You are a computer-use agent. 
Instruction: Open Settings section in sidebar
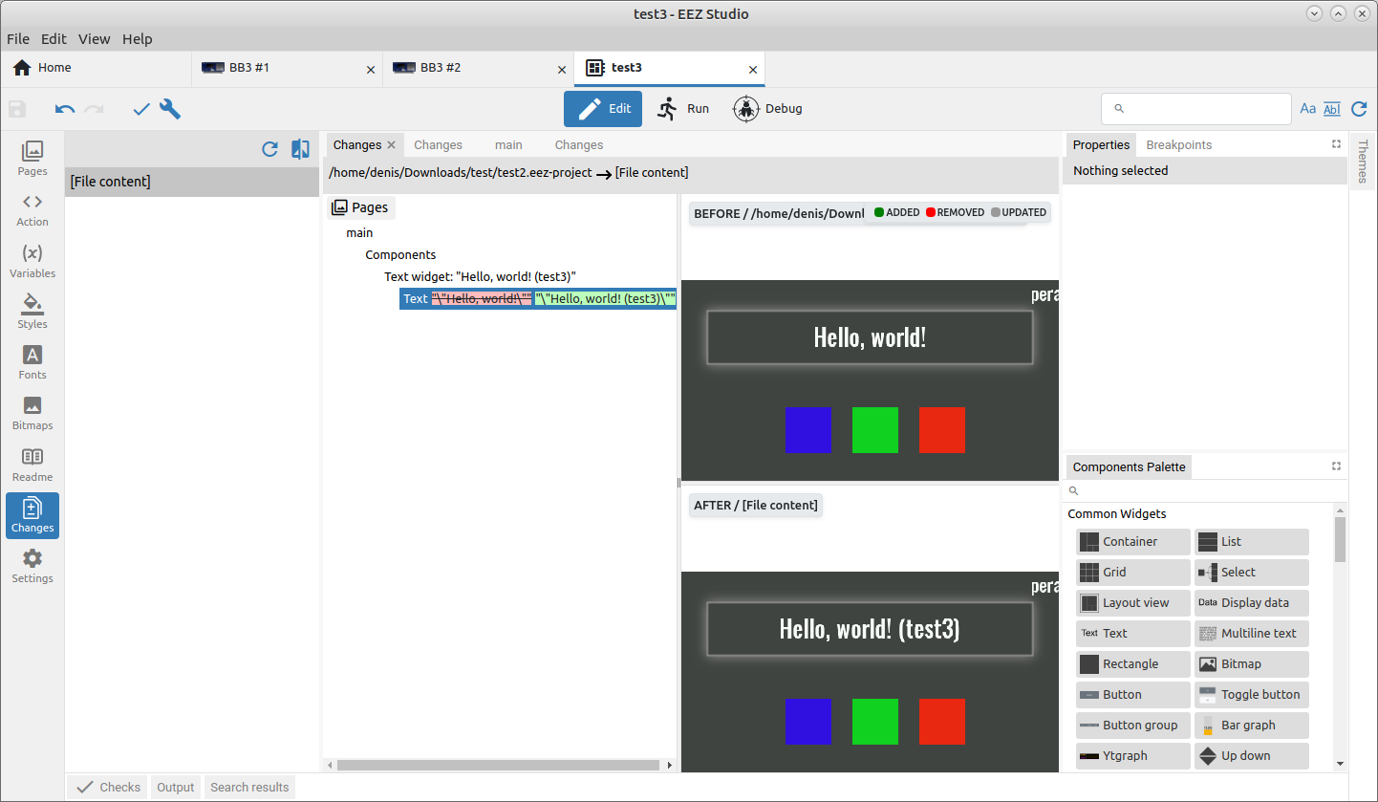[x=32, y=566]
